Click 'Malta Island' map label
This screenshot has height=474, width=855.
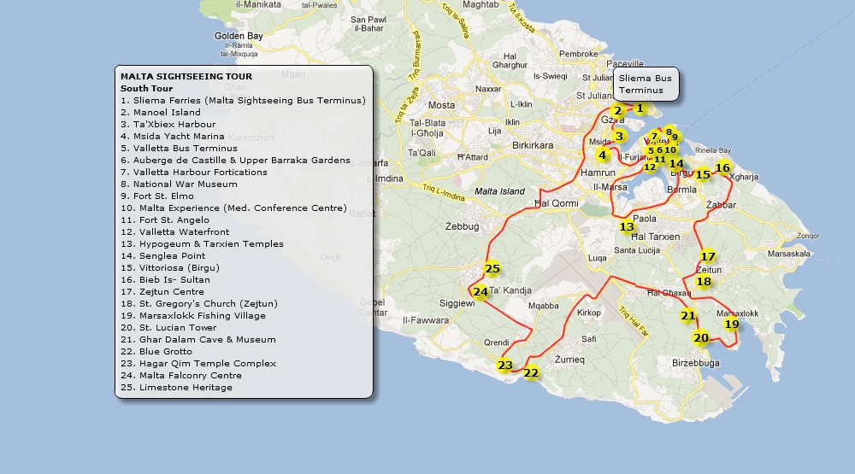(x=499, y=191)
